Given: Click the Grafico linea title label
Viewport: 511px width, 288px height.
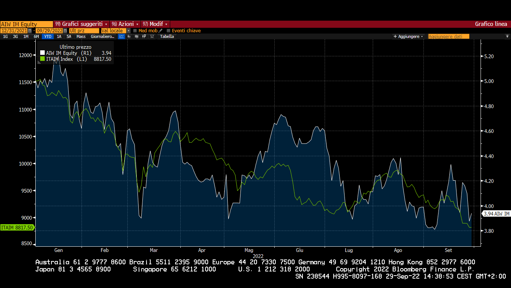Looking at the screenshot, I should pos(491,24).
